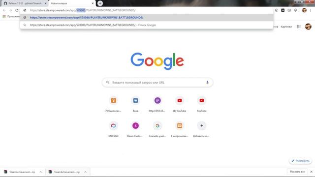
Task: Open the apps bookmark grid icon
Action: tap(4, 16)
